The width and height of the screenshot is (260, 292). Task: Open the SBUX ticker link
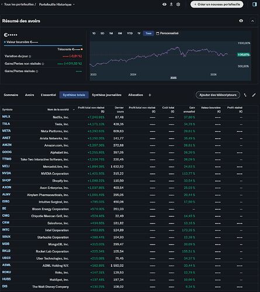[6, 237]
